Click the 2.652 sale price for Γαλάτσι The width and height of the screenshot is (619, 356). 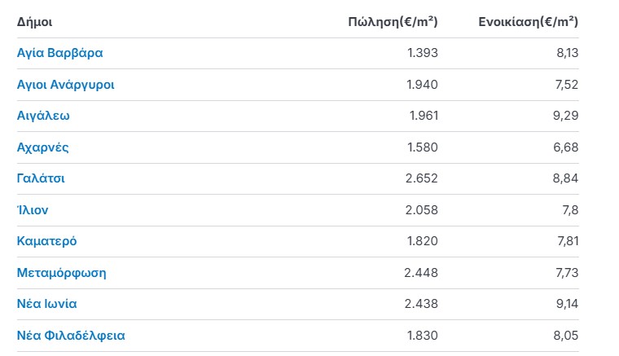[x=422, y=178]
